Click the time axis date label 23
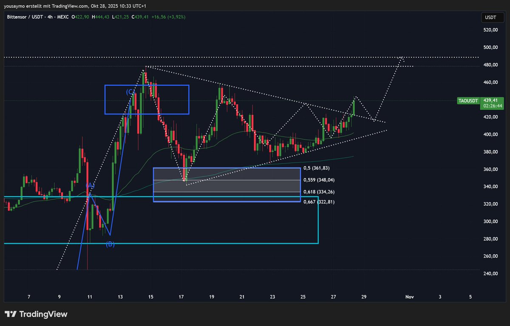 point(272,296)
